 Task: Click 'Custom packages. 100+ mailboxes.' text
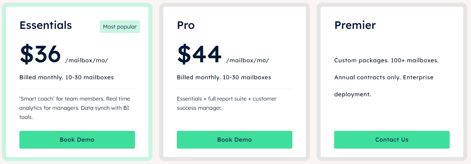click(x=387, y=60)
